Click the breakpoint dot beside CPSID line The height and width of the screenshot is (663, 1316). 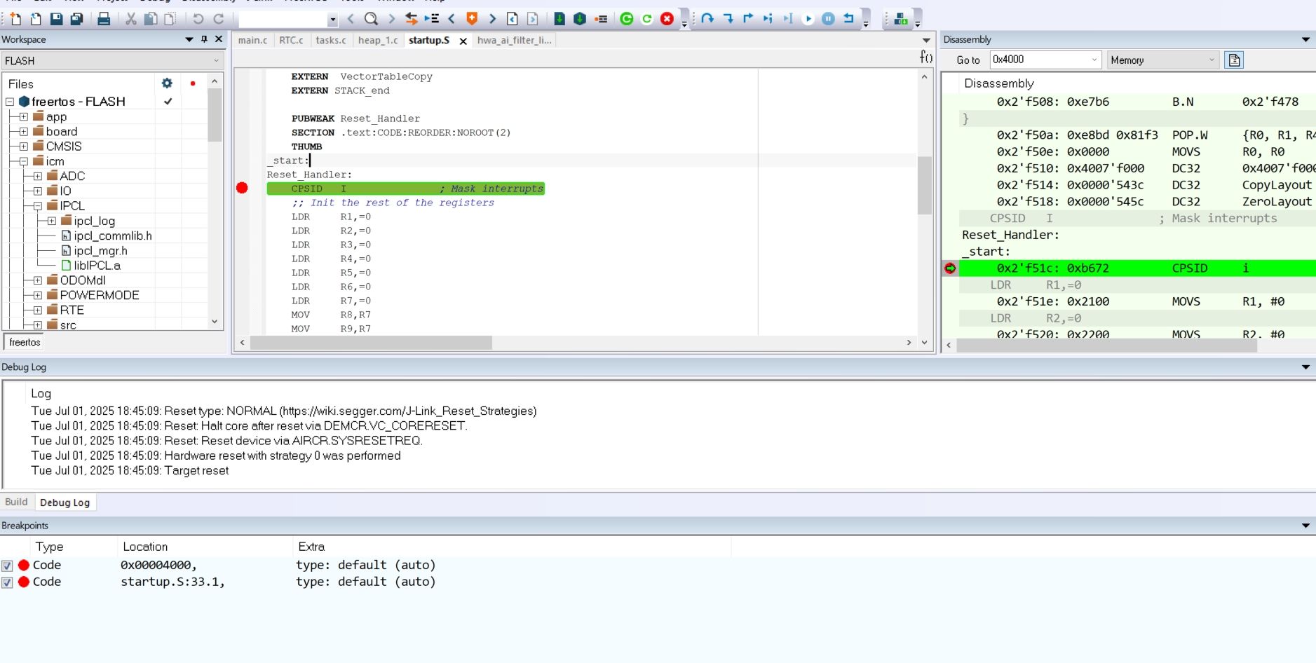pos(242,188)
